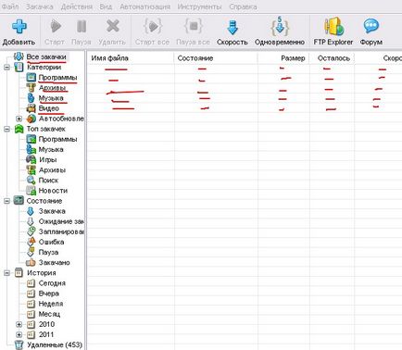Open Поиск in Топ закачек

(48, 181)
